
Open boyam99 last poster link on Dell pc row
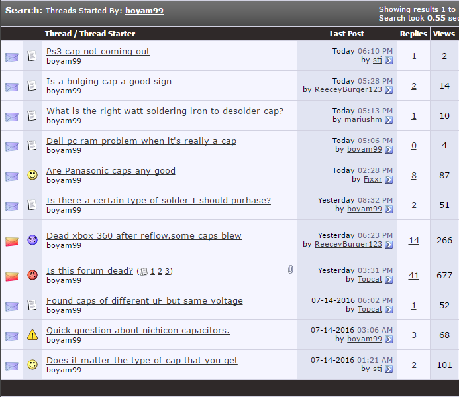point(364,149)
